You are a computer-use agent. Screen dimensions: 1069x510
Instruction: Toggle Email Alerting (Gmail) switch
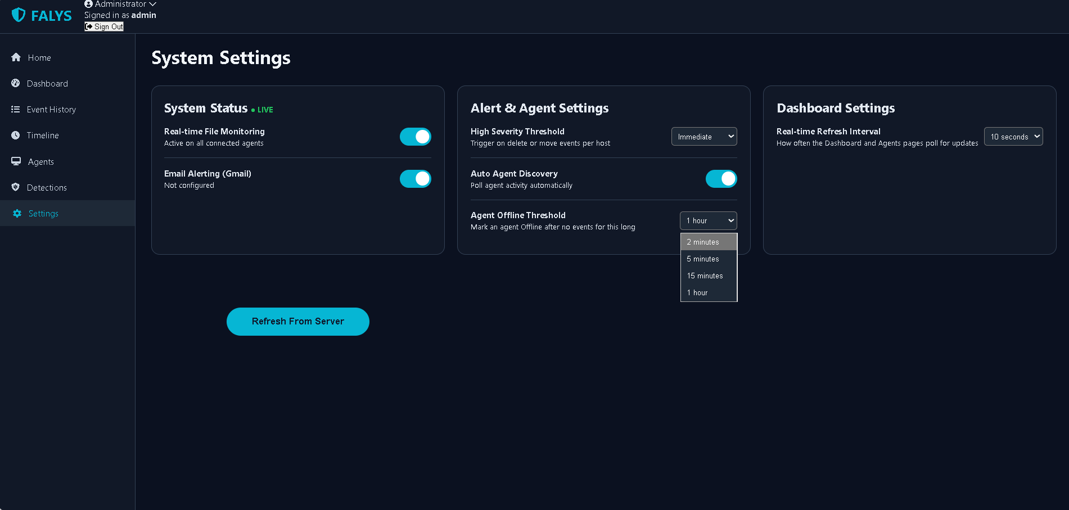click(416, 179)
